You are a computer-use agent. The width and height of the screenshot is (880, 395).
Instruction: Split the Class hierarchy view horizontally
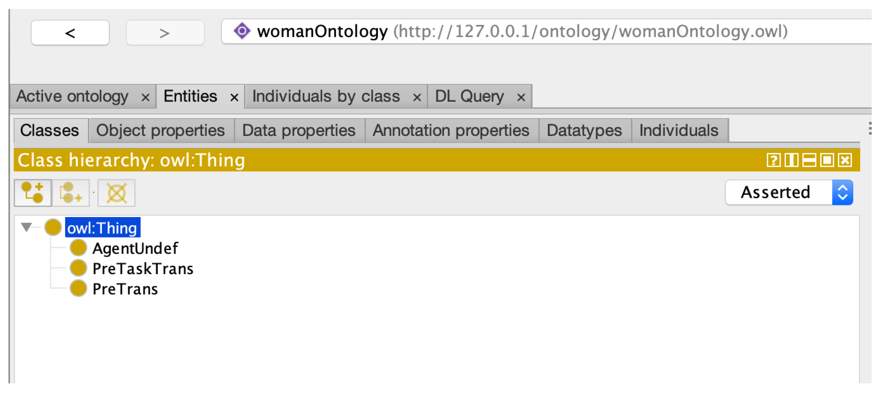[809, 161]
